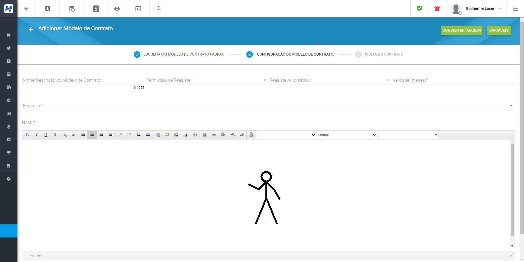
Task: Select step Configuração do modelo de contrato
Action: coord(290,54)
